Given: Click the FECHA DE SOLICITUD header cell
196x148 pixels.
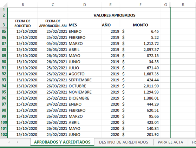Looking at the screenshot, I should (x=23, y=23).
